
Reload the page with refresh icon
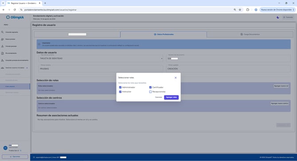(15, 10)
